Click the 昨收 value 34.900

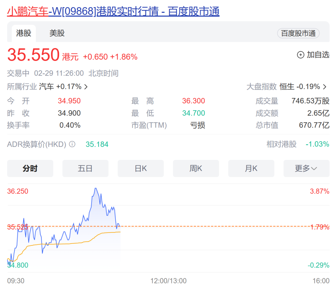[x=69, y=113]
